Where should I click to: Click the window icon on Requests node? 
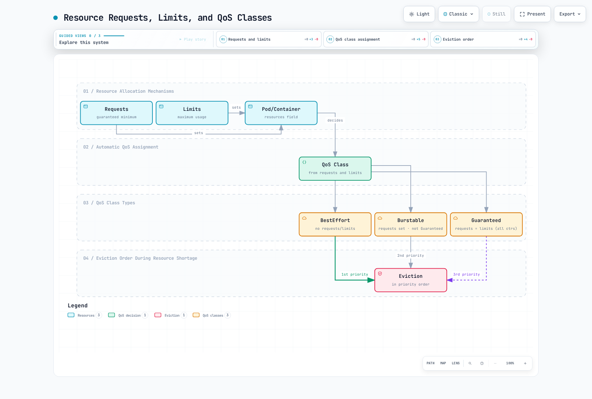click(x=85, y=106)
